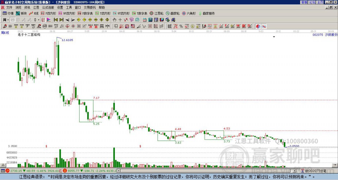This screenshot has width=338, height=180.
Task: Toggle the infinity loop icon
Action: pos(264,26)
